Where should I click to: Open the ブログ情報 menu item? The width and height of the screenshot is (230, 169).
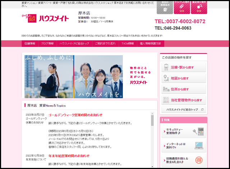point(47,44)
